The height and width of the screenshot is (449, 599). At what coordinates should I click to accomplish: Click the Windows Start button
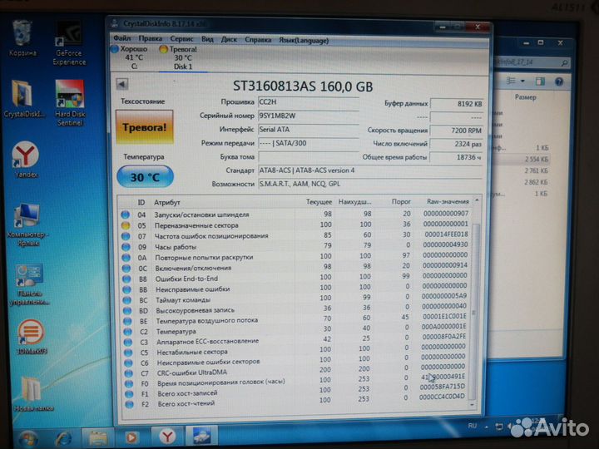27,439
